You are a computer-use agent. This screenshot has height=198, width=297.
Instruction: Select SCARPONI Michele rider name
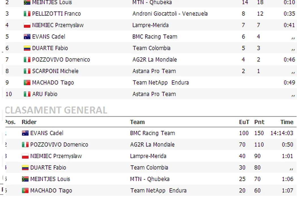(x=55, y=71)
